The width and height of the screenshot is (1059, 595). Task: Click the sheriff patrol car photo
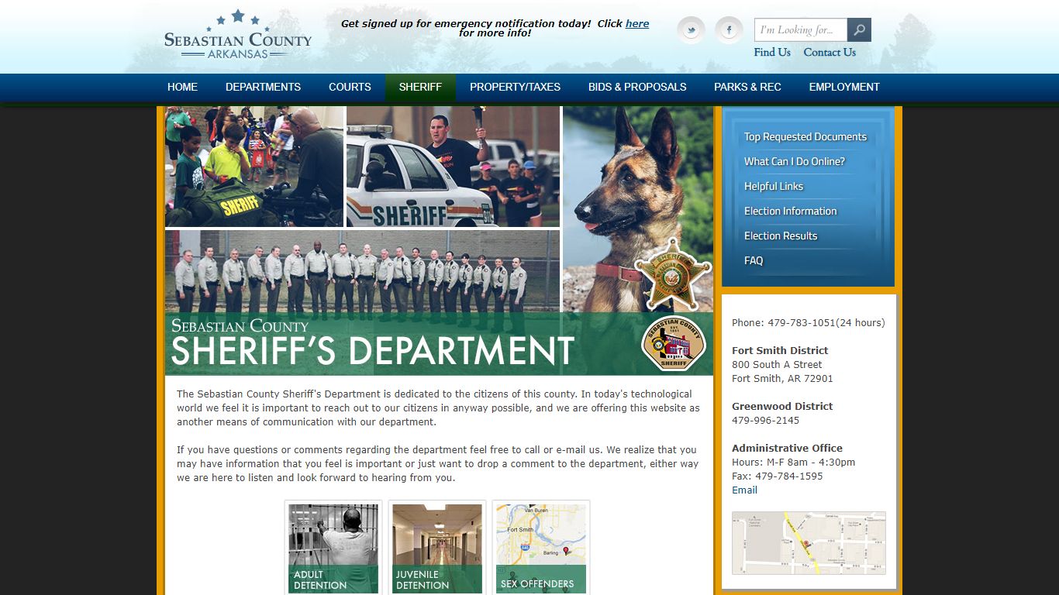453,167
